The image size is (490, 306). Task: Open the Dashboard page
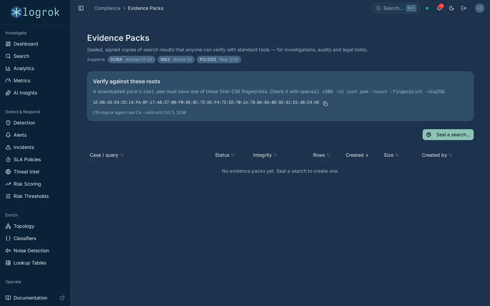(x=35, y=44)
